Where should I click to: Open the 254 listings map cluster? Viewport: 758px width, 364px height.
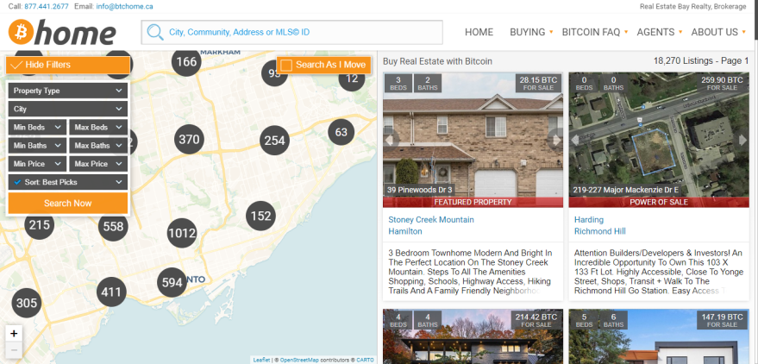coord(274,141)
